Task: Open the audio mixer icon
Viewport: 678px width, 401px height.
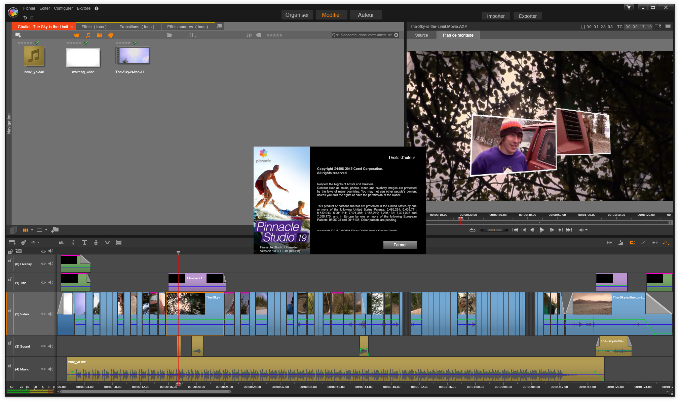Action: coord(62,242)
